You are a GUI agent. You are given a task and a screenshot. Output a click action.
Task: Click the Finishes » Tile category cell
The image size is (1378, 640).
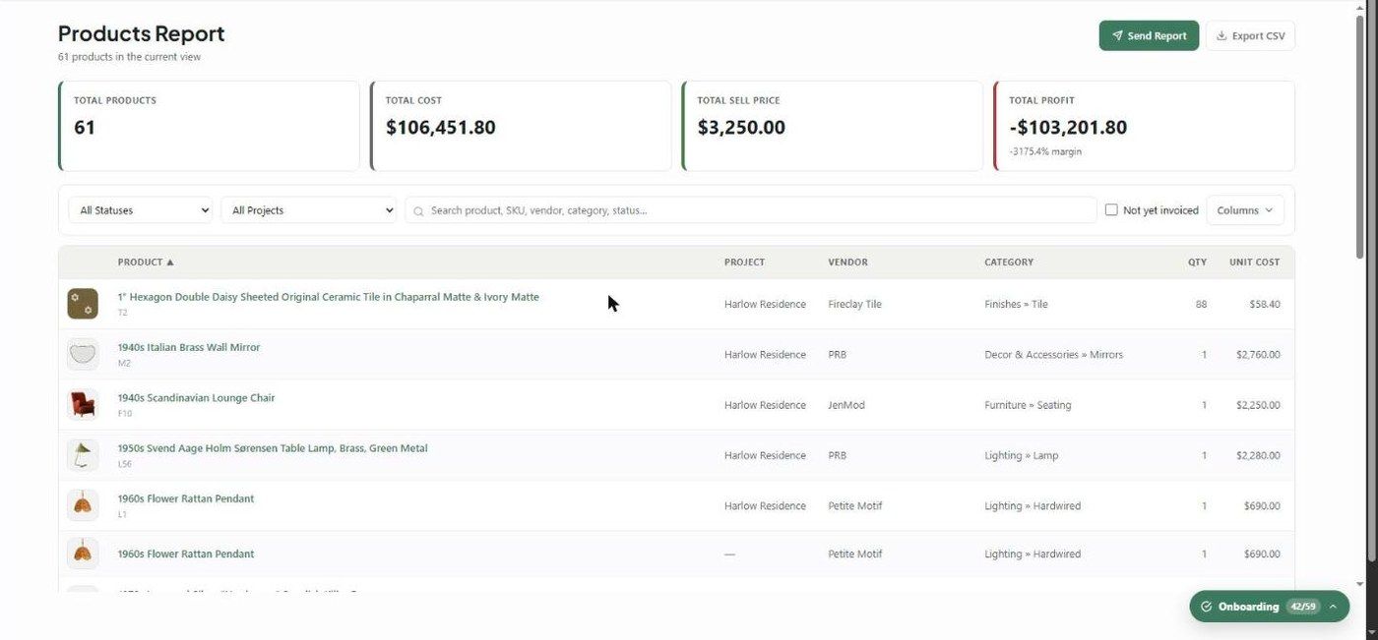point(1016,304)
